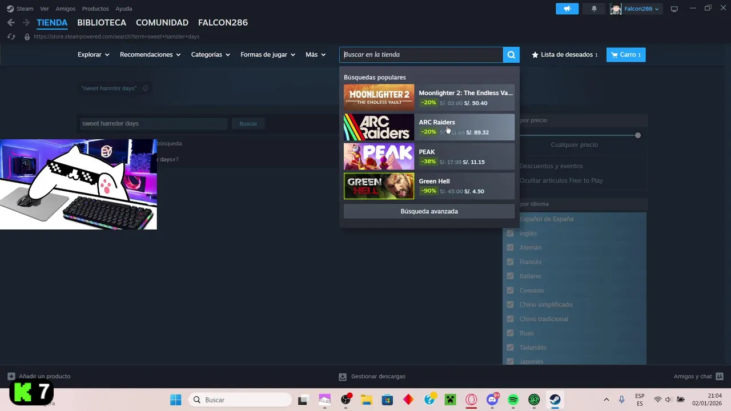Open the Steam announcements megaphone icon
Viewport: 731px width, 411px height.
pyautogui.click(x=567, y=9)
